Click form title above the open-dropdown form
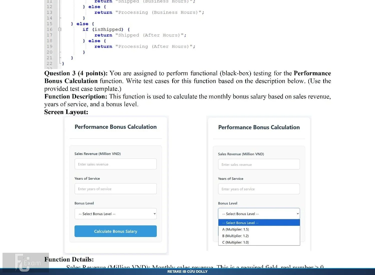Screen dimensions: 375x275 259,127
